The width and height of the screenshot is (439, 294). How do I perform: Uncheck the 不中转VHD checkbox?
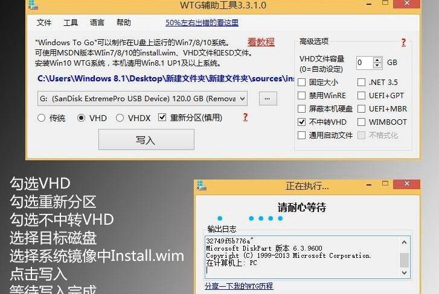coord(301,122)
